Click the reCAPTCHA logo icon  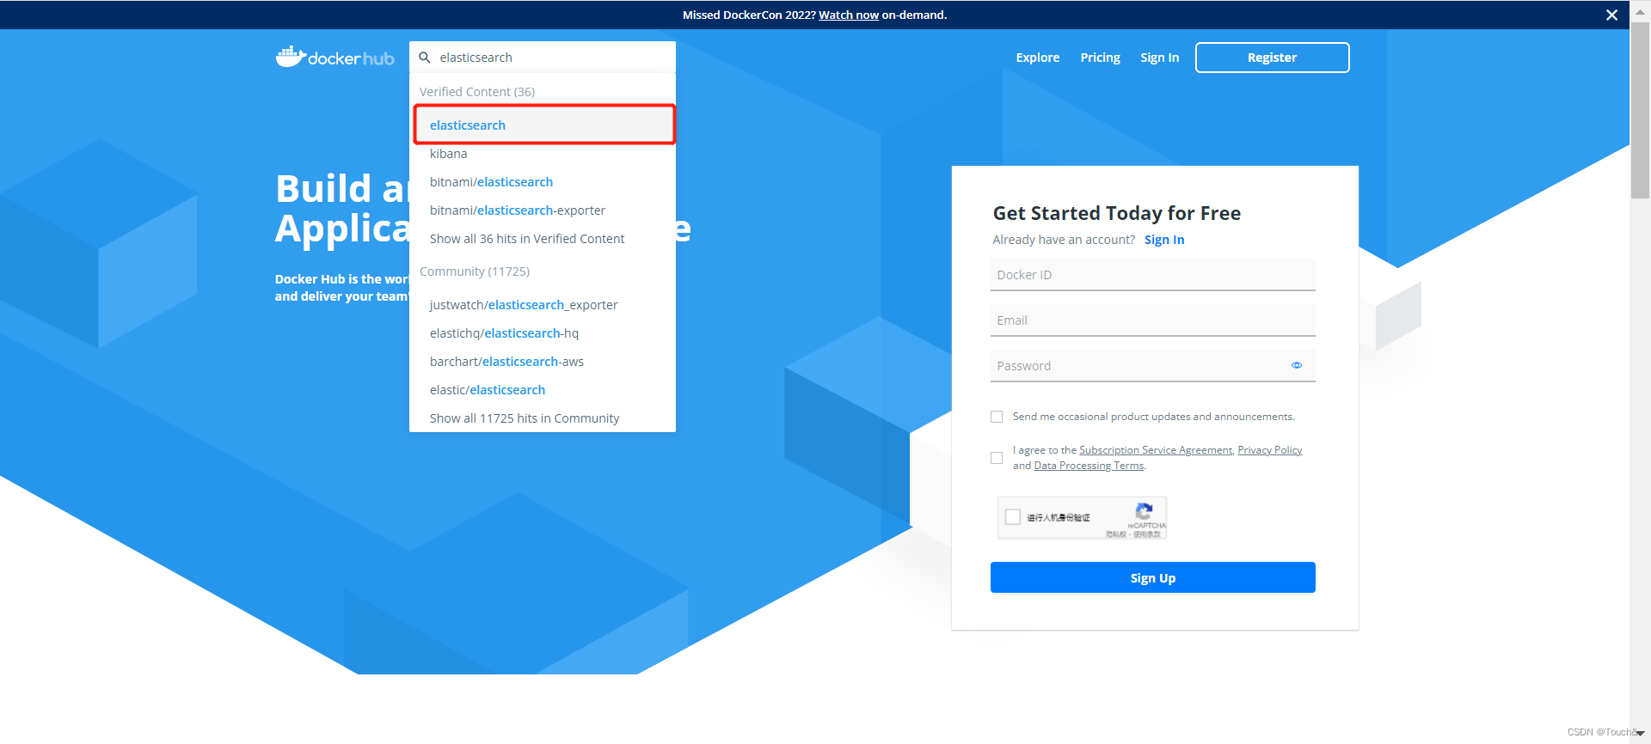tap(1144, 510)
